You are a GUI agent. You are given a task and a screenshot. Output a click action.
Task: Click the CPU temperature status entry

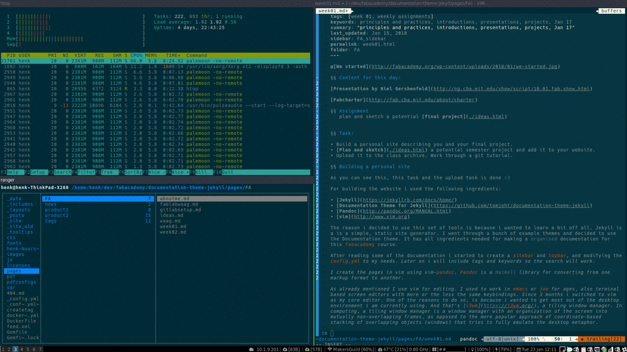tap(403, 349)
